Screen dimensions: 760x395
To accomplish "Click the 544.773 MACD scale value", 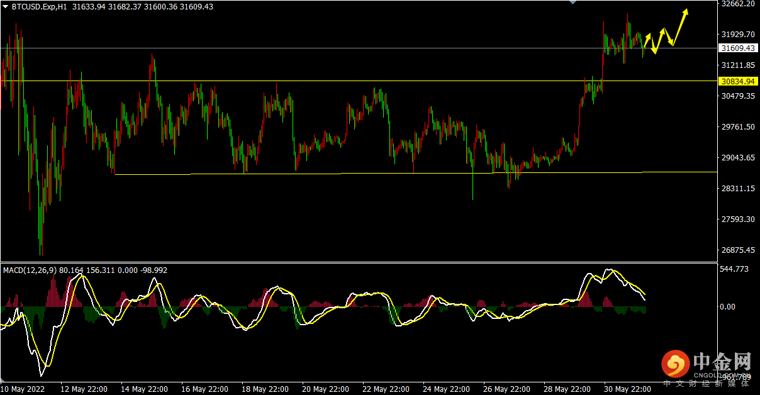I will (734, 269).
